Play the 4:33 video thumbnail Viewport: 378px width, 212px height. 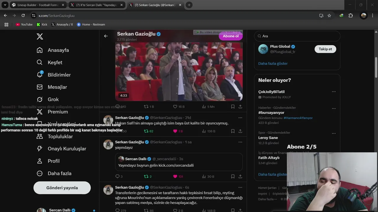point(179,72)
